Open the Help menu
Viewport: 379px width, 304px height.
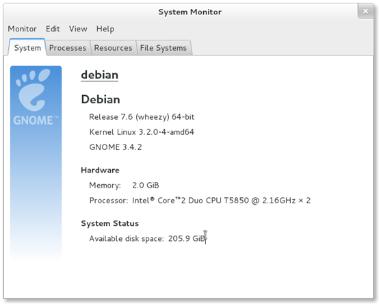[x=105, y=29]
